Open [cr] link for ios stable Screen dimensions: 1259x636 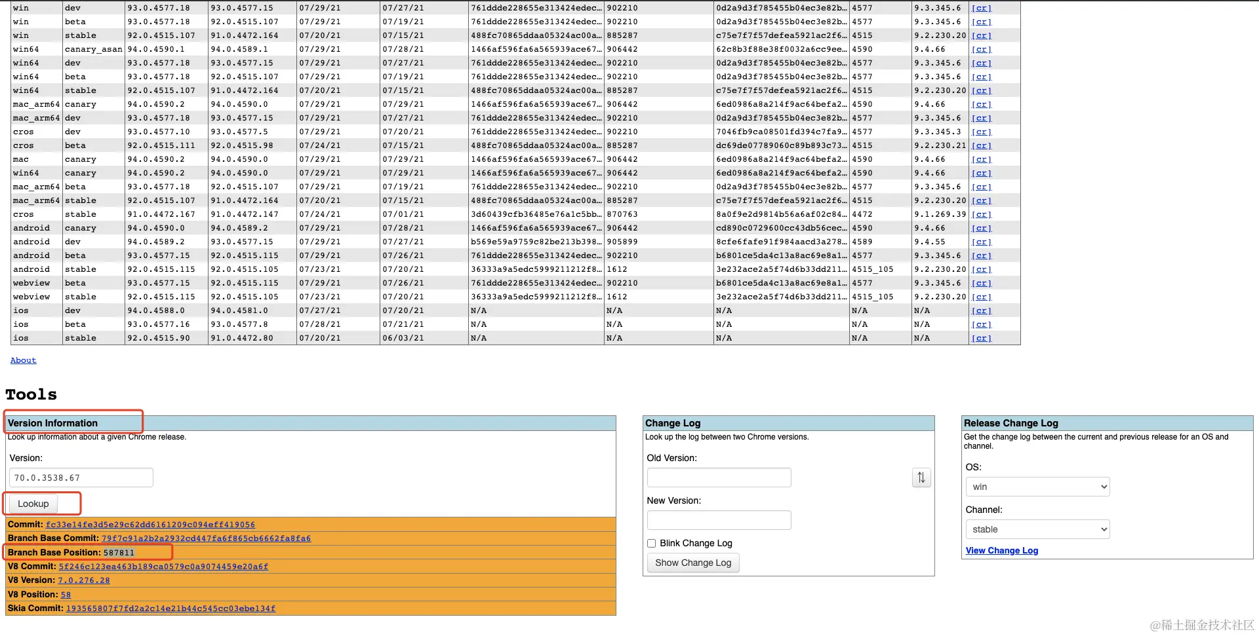pyautogui.click(x=982, y=338)
